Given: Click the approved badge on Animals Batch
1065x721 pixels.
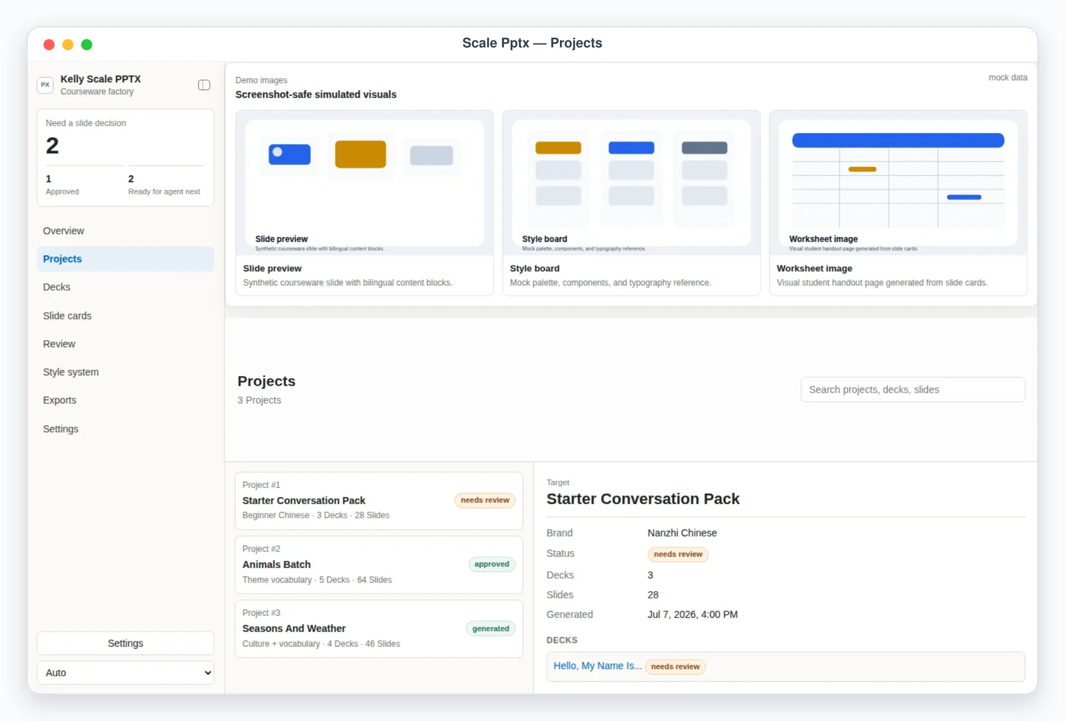Looking at the screenshot, I should 491,564.
